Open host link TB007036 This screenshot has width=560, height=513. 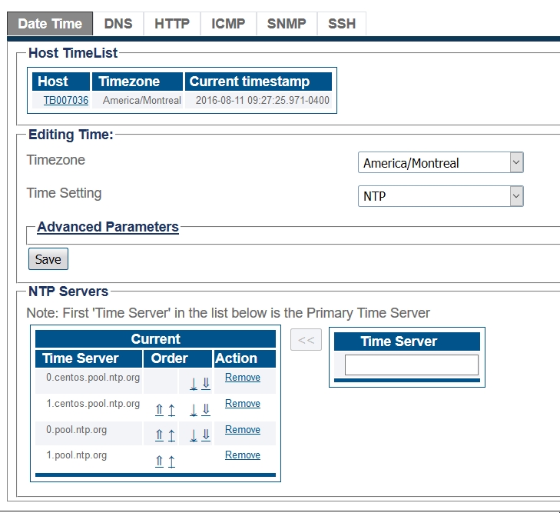coord(65,100)
